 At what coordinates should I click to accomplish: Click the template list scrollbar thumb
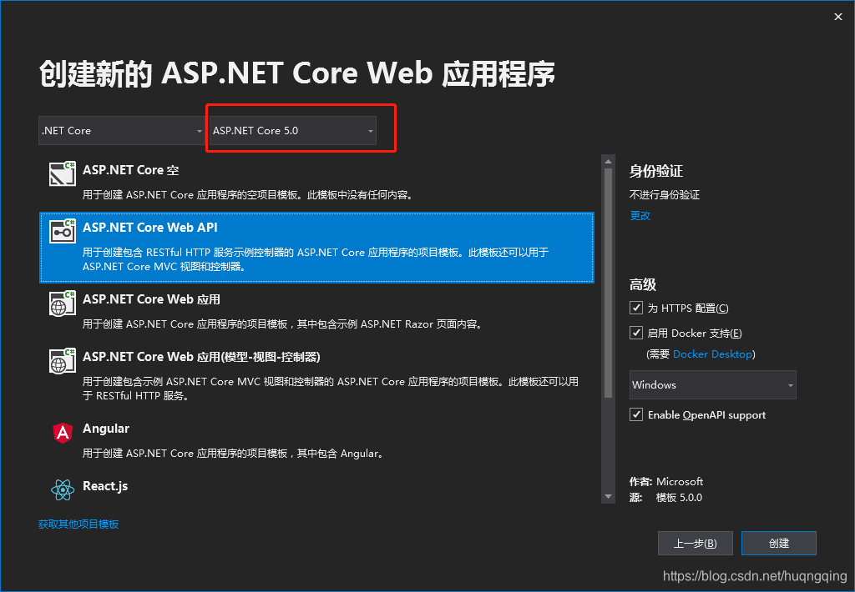[608, 283]
